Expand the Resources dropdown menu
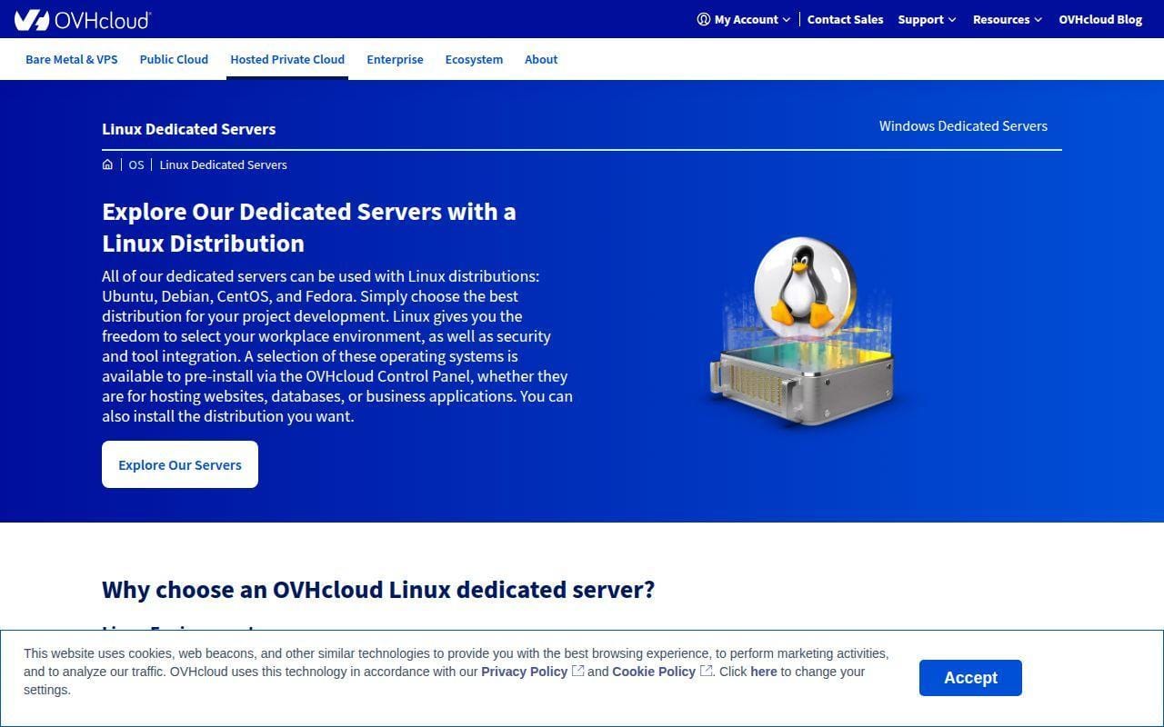The image size is (1164, 727). [x=1007, y=19]
